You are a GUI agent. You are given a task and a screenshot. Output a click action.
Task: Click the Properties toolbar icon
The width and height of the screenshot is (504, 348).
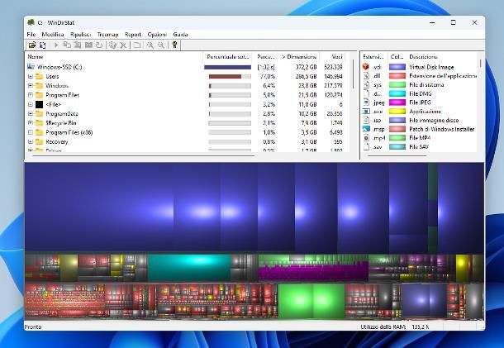pyautogui.click(x=137, y=45)
